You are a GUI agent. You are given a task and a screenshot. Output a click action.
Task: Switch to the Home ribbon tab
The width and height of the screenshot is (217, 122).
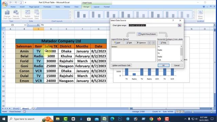click(x=13, y=7)
